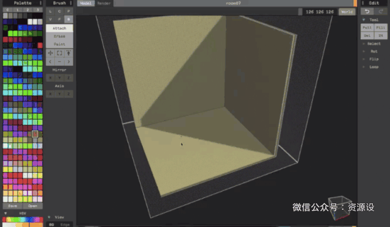Click the Full tool button
Screen dimensions: 390x227
[x=367, y=27]
